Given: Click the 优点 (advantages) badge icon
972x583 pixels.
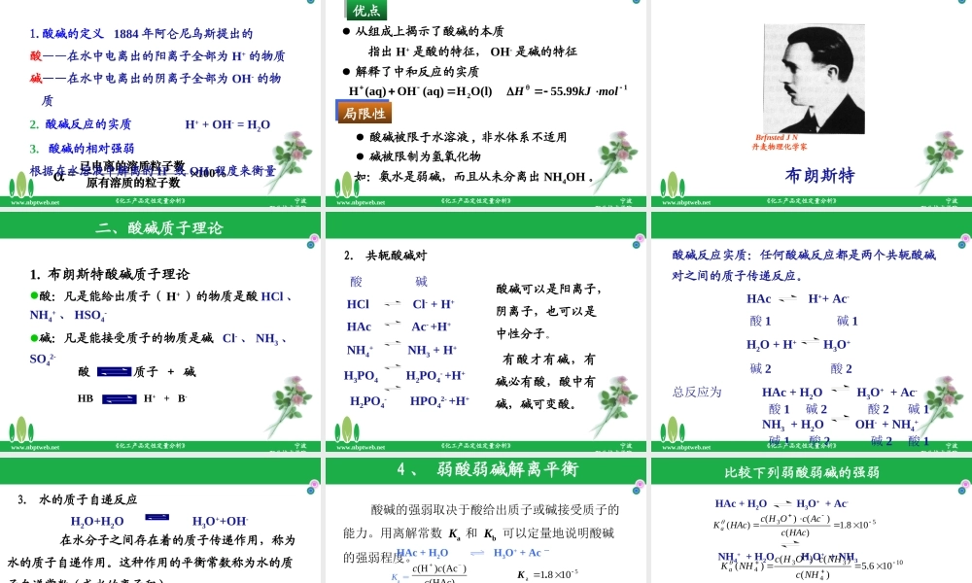Looking at the screenshot, I should tap(367, 11).
